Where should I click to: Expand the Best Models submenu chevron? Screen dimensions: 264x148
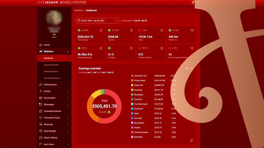[68, 131]
